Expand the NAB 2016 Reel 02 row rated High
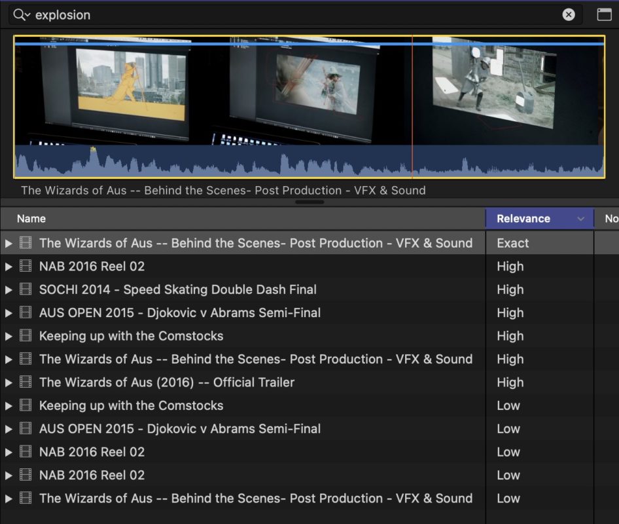619x524 pixels. (9, 267)
